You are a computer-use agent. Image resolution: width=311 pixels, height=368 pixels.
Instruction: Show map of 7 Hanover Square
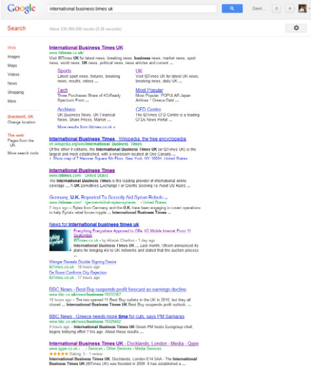119,158
